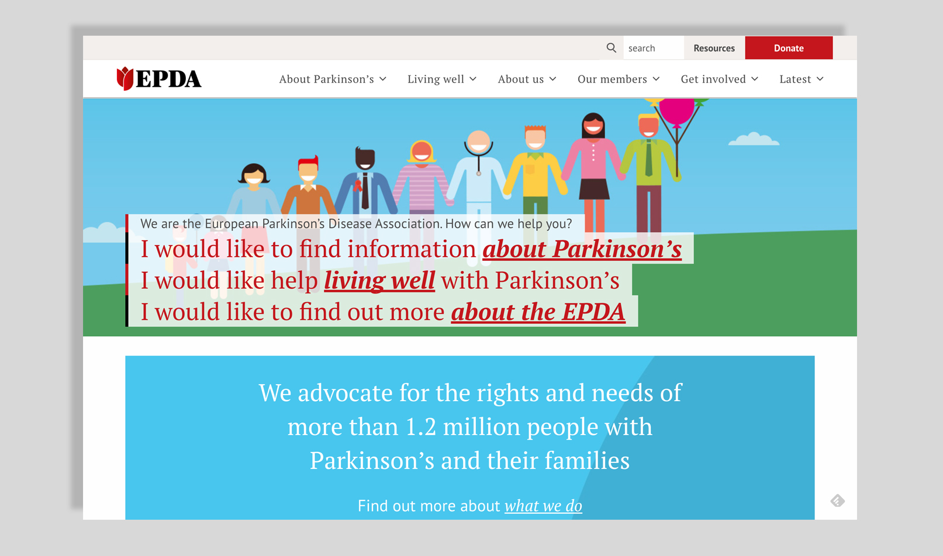Screen dimensions: 943x556
Task: Expand chevron next to Get involved
Action: [x=755, y=79]
